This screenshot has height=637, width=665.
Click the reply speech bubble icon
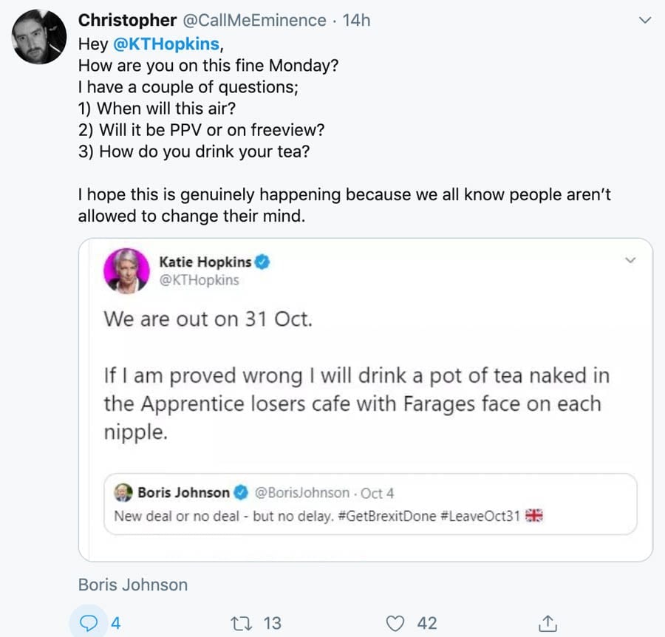pos(89,623)
